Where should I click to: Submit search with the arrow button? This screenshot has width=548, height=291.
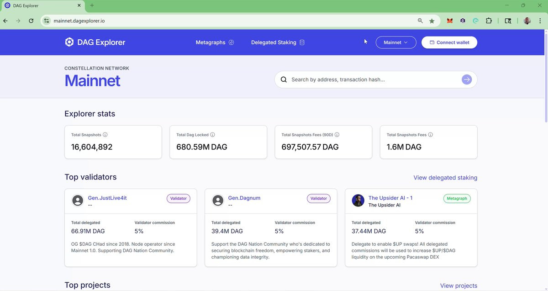click(466, 79)
